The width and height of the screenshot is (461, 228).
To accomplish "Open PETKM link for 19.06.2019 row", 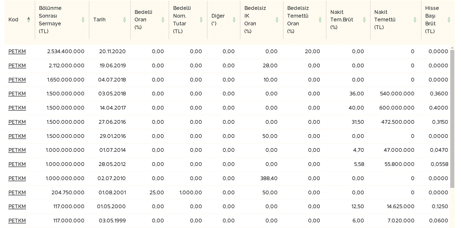I will (x=17, y=65).
